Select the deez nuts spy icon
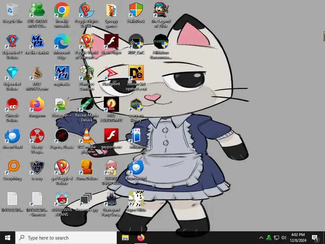 point(87,199)
